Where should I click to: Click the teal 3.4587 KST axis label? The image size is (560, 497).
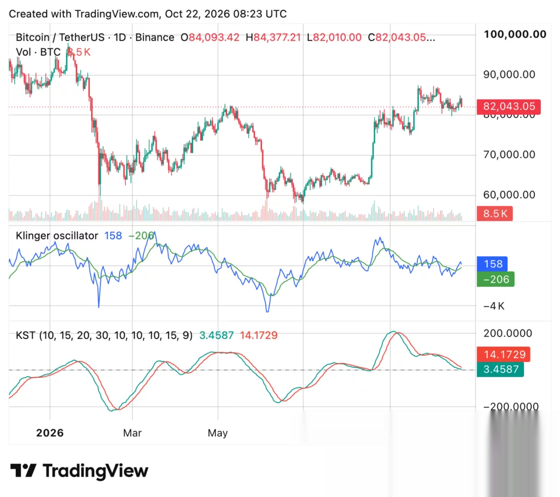pyautogui.click(x=500, y=369)
